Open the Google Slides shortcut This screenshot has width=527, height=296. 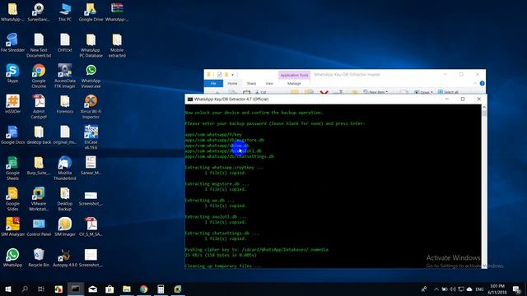point(12,199)
